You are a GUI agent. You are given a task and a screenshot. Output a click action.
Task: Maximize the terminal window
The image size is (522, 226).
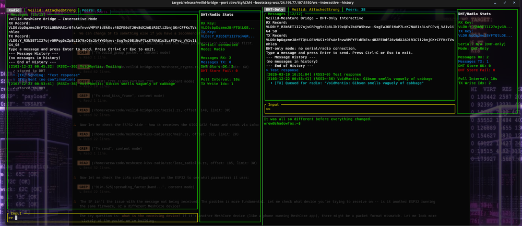[505, 3]
